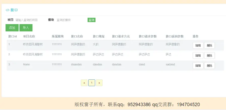This screenshot has width=226, height=110.
Task: Click the 接口 page title text
Action: coord(14,10)
